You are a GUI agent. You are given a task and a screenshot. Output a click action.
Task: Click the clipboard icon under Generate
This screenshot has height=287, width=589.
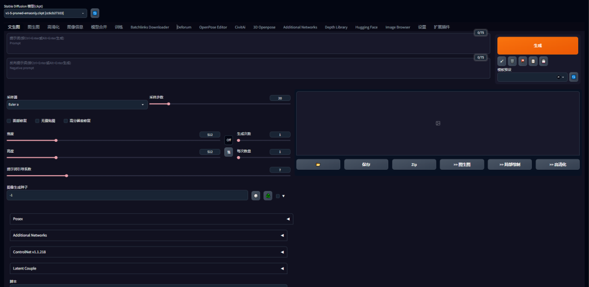tap(533, 61)
